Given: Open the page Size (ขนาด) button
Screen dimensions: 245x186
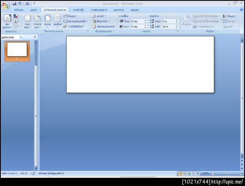Looking at the screenshot, I should point(47,21).
